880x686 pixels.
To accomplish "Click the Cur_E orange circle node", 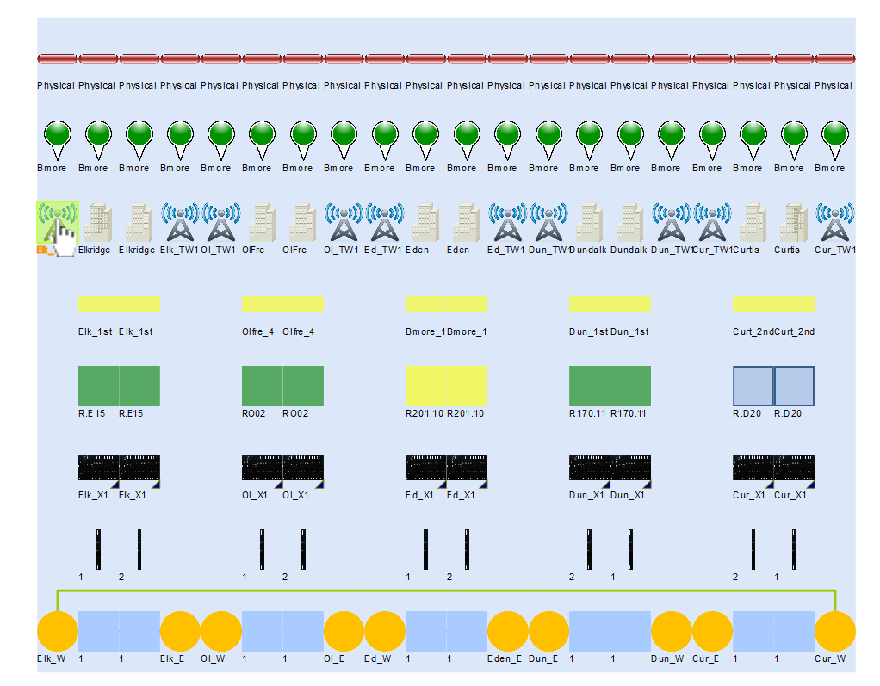I will pos(711,632).
